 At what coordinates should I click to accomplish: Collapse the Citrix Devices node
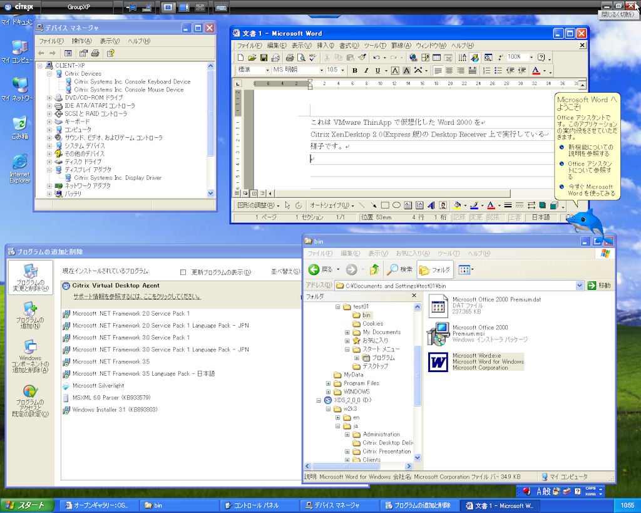click(x=49, y=74)
